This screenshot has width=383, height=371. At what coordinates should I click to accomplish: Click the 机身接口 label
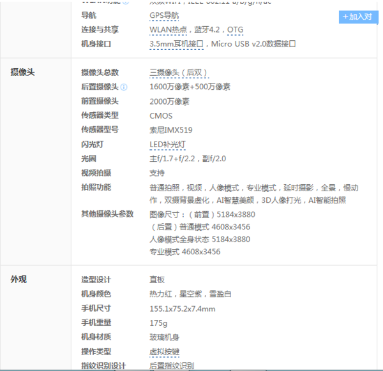pyautogui.click(x=96, y=44)
